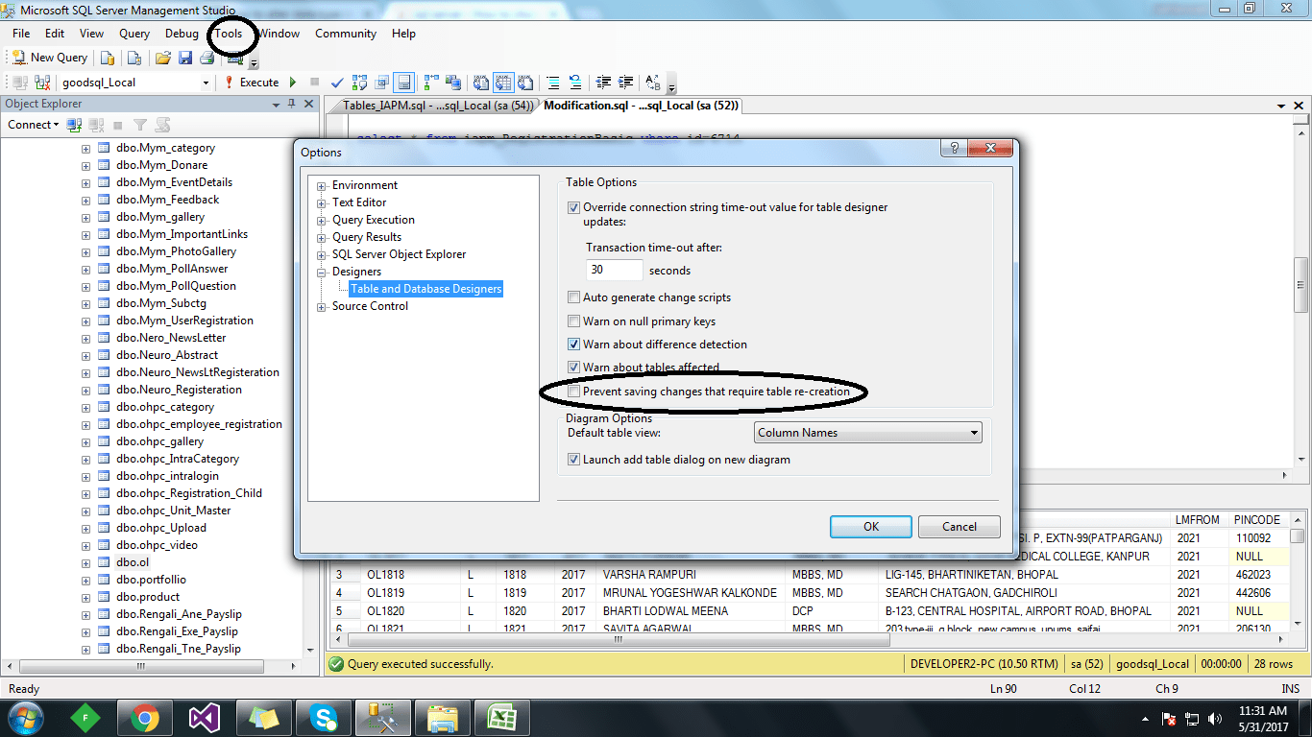Open the Default table view dropdown
Image resolution: width=1312 pixels, height=737 pixels.
click(867, 433)
